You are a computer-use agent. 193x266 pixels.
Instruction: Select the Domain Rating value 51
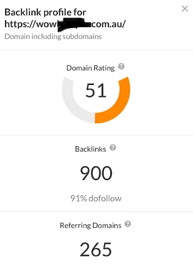[96, 90]
